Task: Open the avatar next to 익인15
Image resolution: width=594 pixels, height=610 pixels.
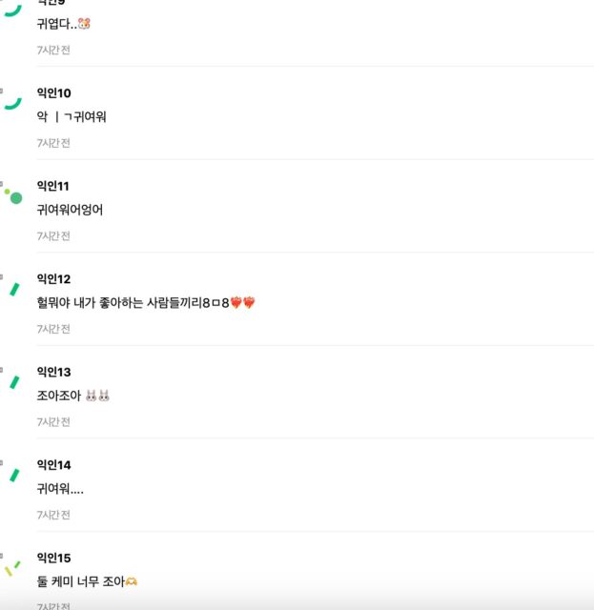Action: (12, 567)
